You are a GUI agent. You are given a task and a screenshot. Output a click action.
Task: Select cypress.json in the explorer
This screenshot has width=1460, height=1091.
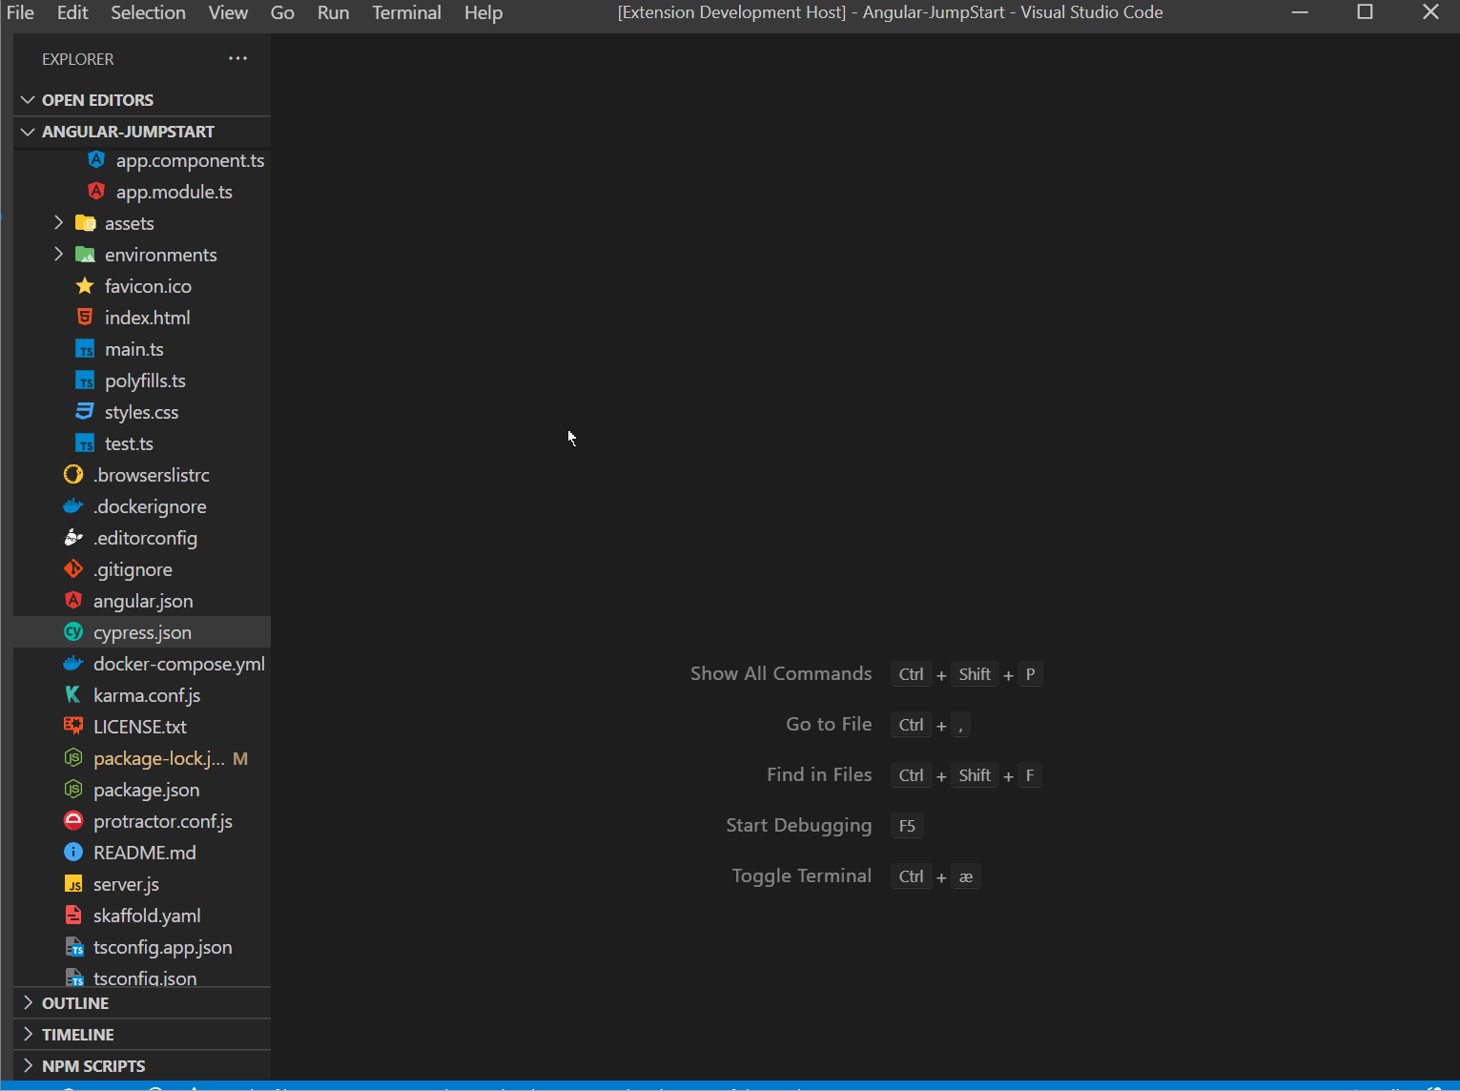pos(142,632)
